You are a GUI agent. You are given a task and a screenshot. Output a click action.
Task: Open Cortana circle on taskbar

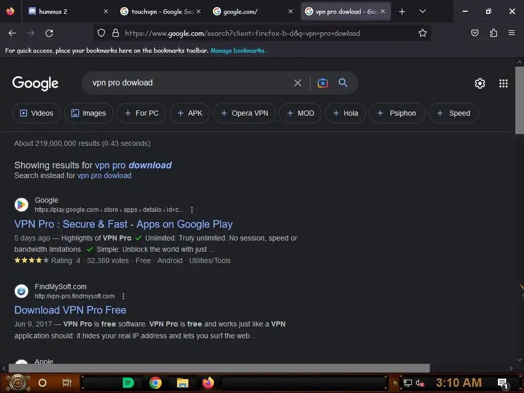pos(42,383)
